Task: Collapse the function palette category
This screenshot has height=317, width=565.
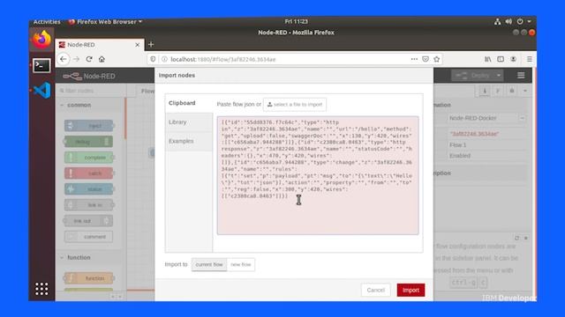Action: pos(90,258)
